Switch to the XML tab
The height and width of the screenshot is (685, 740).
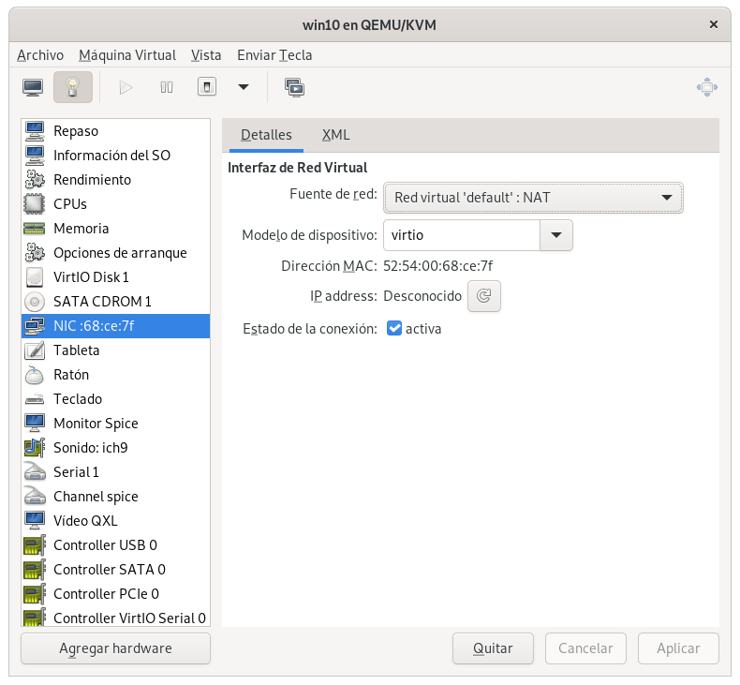point(335,135)
